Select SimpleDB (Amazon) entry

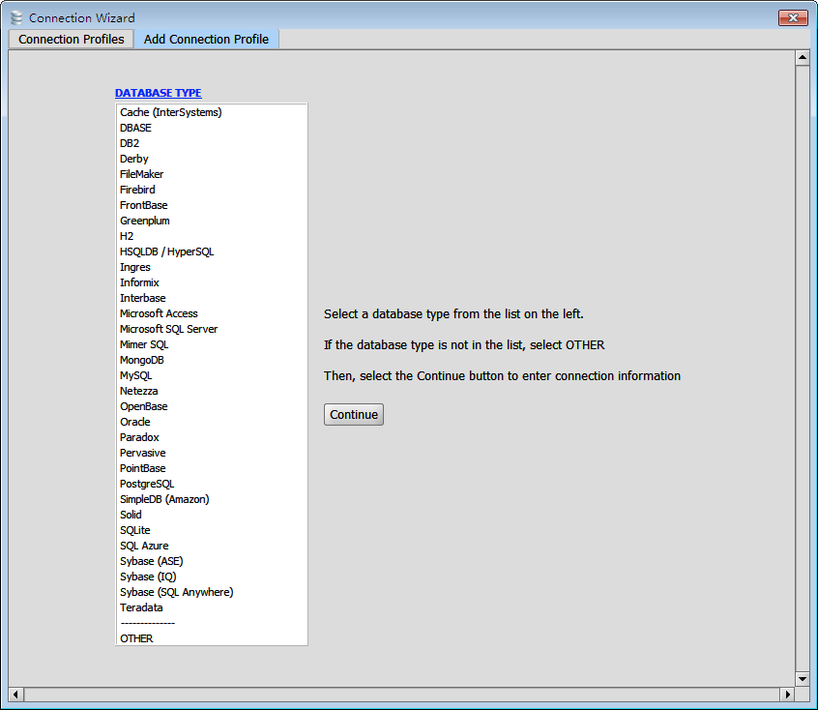(212, 499)
